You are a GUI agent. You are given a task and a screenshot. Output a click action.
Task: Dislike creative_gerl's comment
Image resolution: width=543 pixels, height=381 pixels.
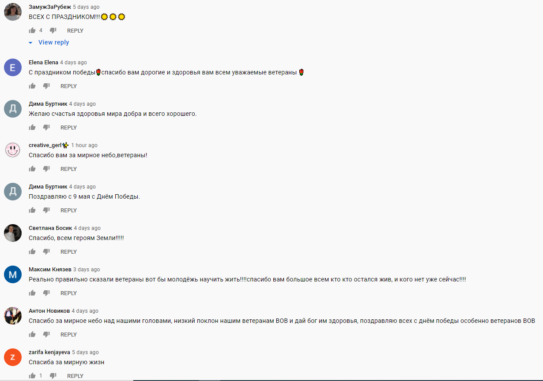(x=46, y=169)
